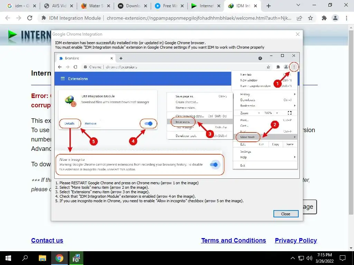Share this page using the share icon
The image size is (354, 265).
[x=300, y=18]
